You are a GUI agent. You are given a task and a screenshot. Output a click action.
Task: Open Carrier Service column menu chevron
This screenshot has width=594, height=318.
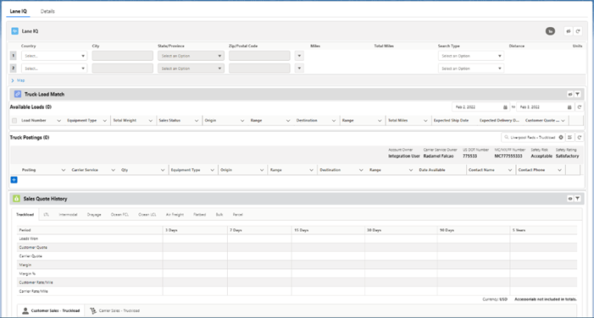click(113, 170)
